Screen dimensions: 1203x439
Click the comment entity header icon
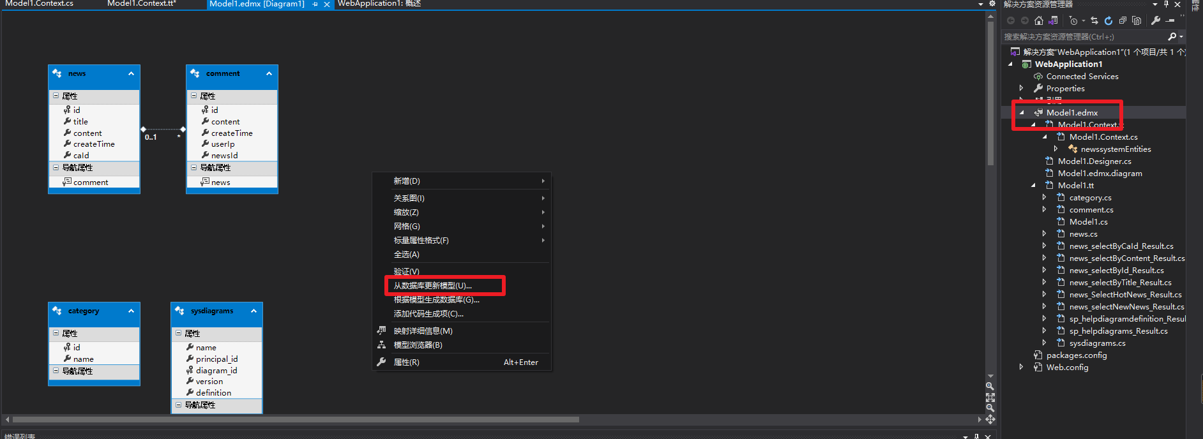(x=195, y=73)
